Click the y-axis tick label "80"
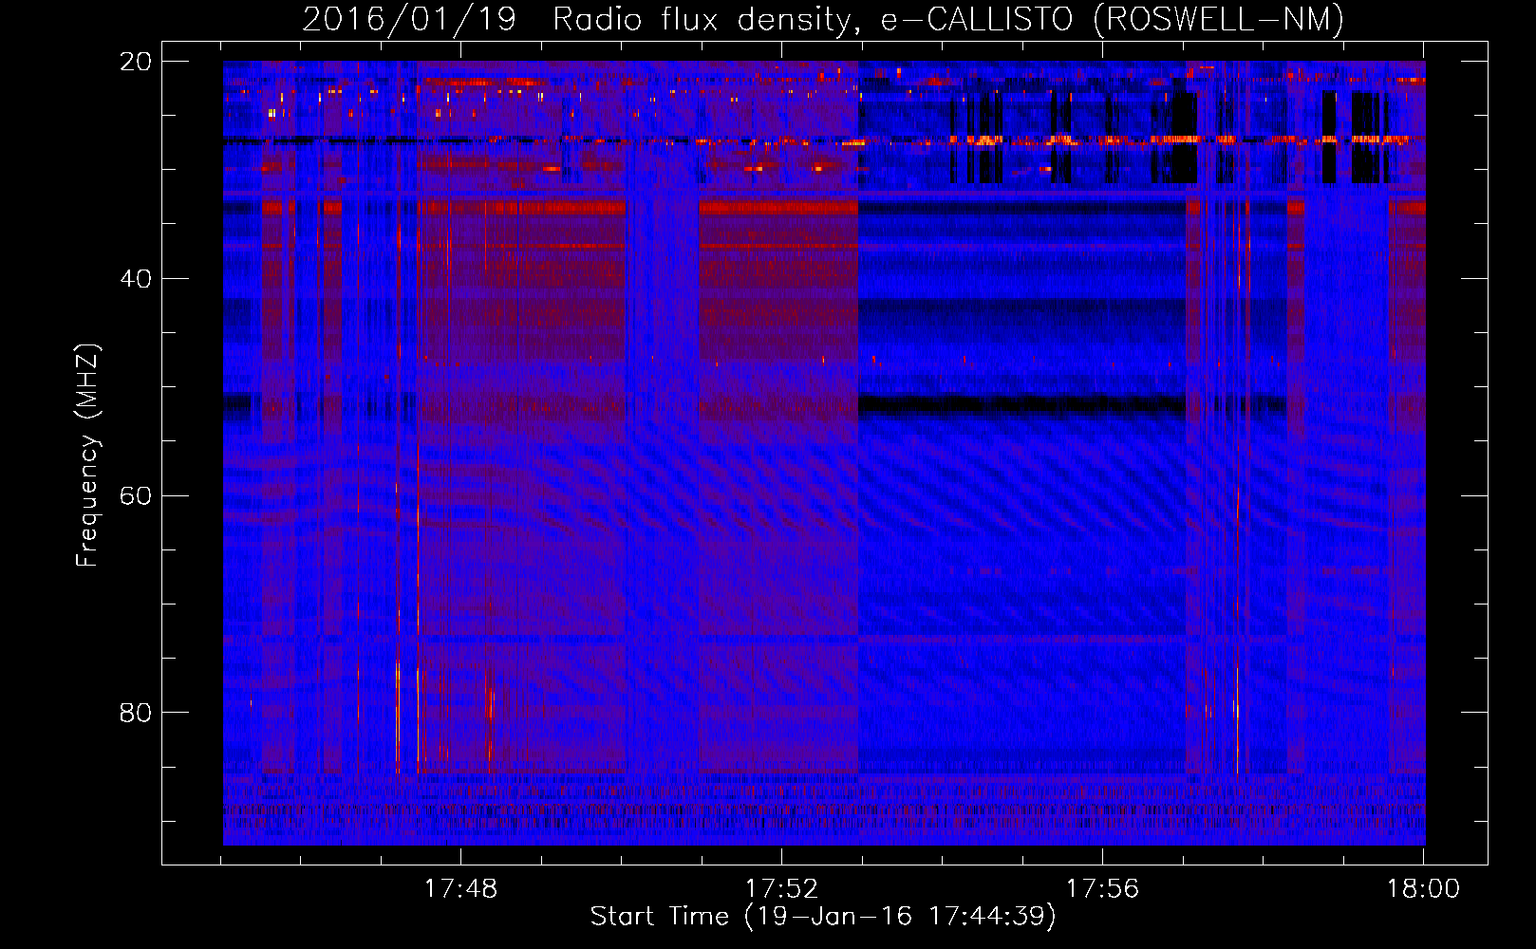The height and width of the screenshot is (949, 1536). click(136, 713)
